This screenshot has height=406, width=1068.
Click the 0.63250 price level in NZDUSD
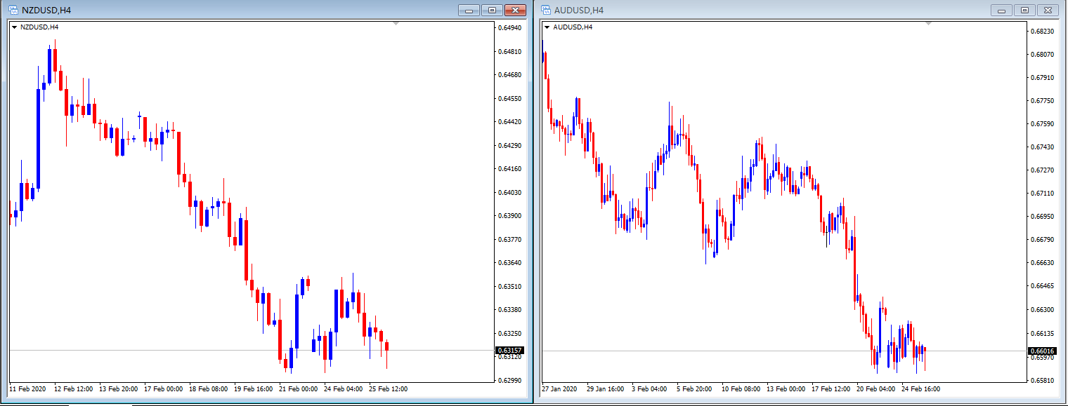509,334
